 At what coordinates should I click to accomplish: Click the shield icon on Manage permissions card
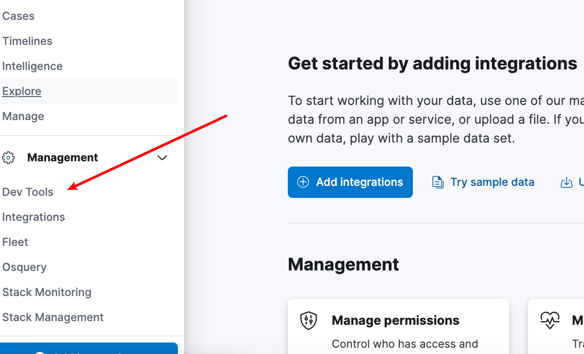[x=309, y=321]
